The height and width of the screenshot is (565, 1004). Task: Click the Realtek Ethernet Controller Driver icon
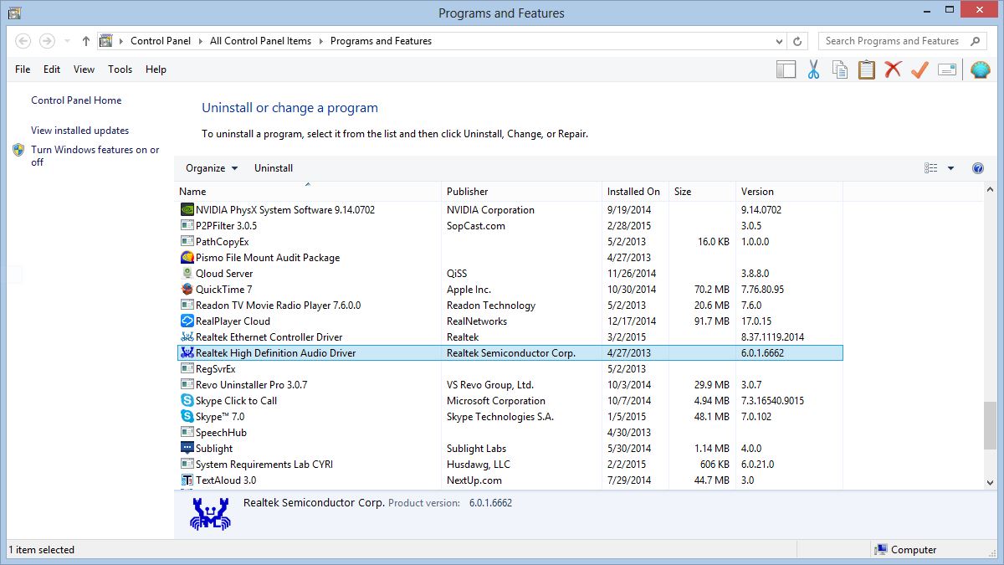tap(187, 337)
